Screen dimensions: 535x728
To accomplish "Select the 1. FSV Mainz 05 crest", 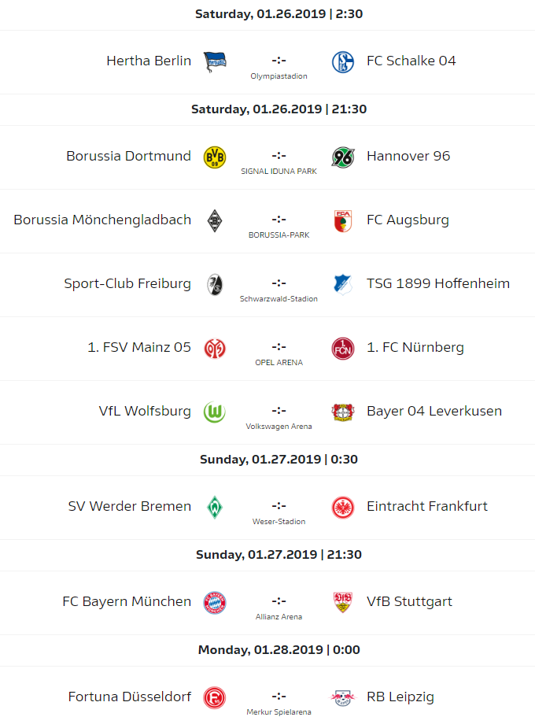I will point(215,348).
